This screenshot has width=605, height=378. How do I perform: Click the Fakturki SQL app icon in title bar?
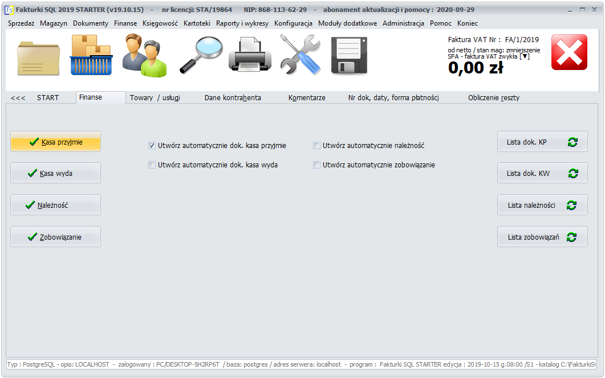[x=9, y=10]
